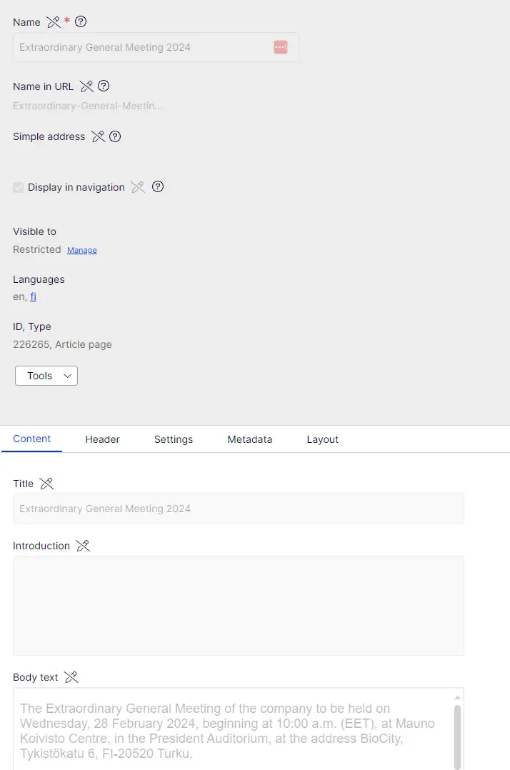Click the no-edit pencil icon beside Name in URL
Screen dimensions: 510x770
[86, 86]
